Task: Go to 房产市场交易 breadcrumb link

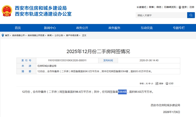Action: [72, 35]
